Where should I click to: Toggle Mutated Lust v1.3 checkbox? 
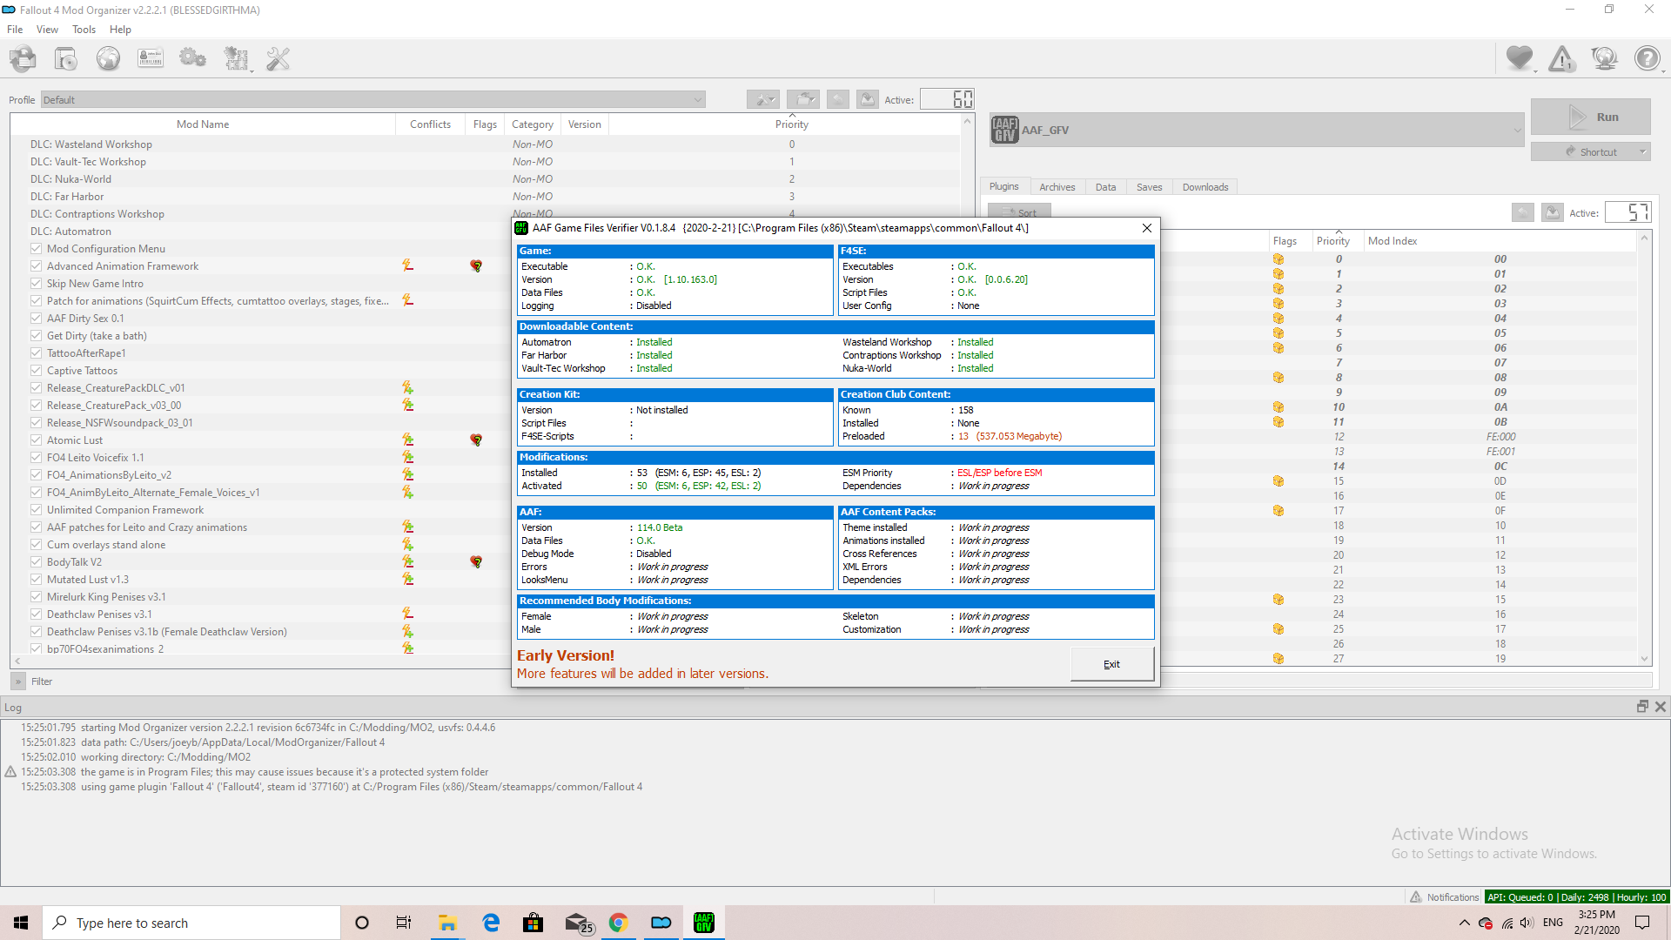click(x=37, y=579)
